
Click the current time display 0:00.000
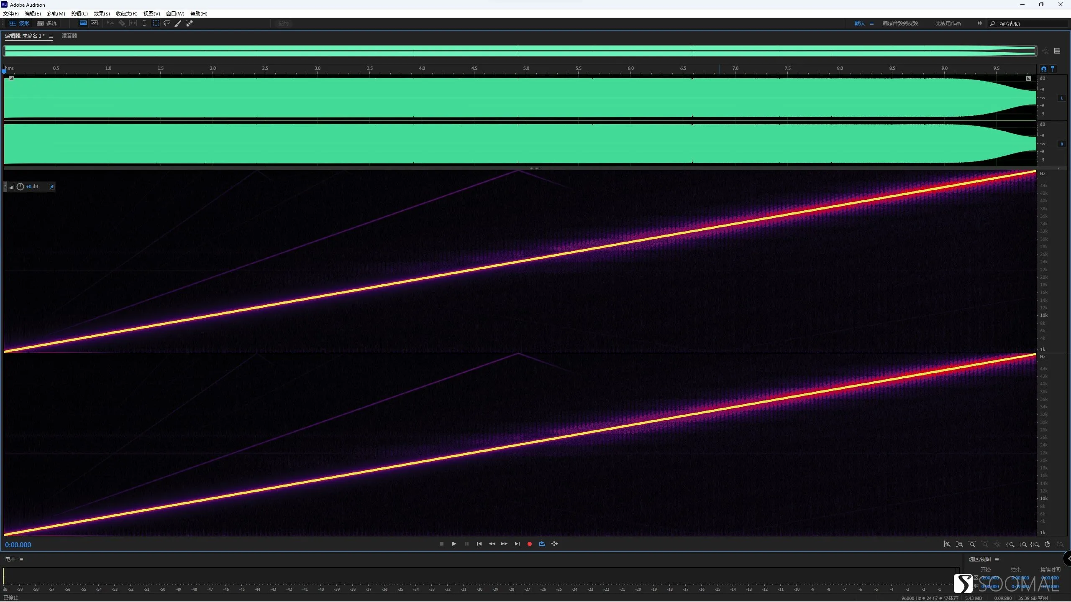18,545
